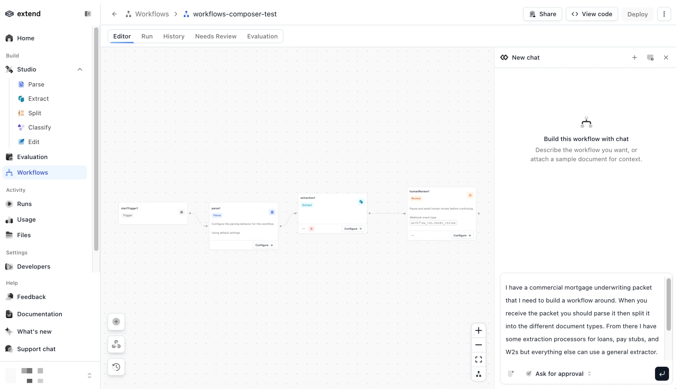Zoom in on the workflow canvas
The image size is (676, 389).
click(479, 331)
